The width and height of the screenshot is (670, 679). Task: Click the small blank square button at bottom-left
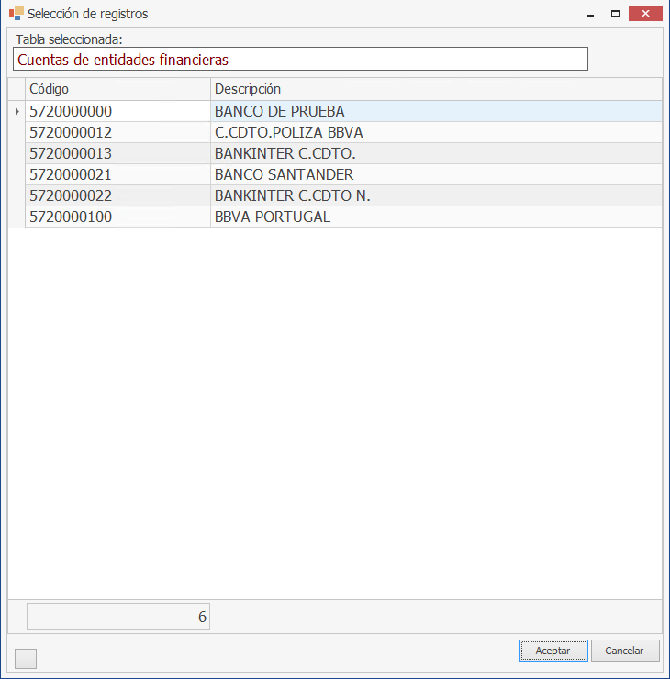(x=26, y=658)
